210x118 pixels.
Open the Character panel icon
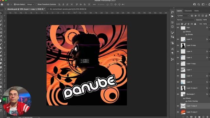click(172, 49)
